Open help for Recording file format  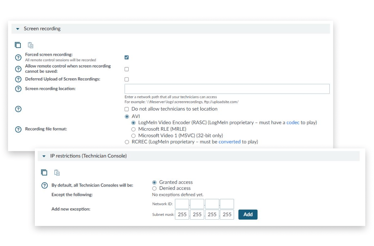(x=18, y=129)
